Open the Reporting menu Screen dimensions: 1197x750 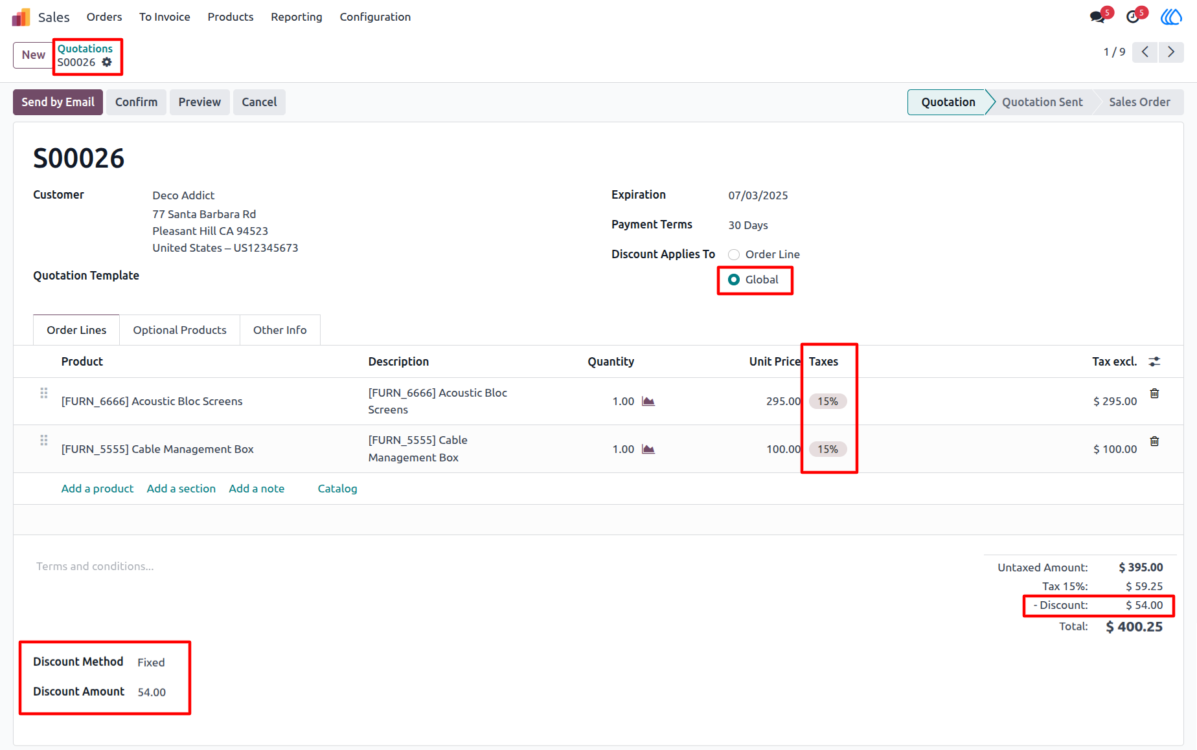pyautogui.click(x=297, y=17)
